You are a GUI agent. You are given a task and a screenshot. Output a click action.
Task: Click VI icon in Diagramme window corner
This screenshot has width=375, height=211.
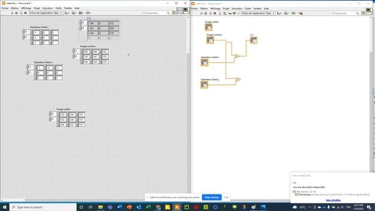tap(369, 11)
